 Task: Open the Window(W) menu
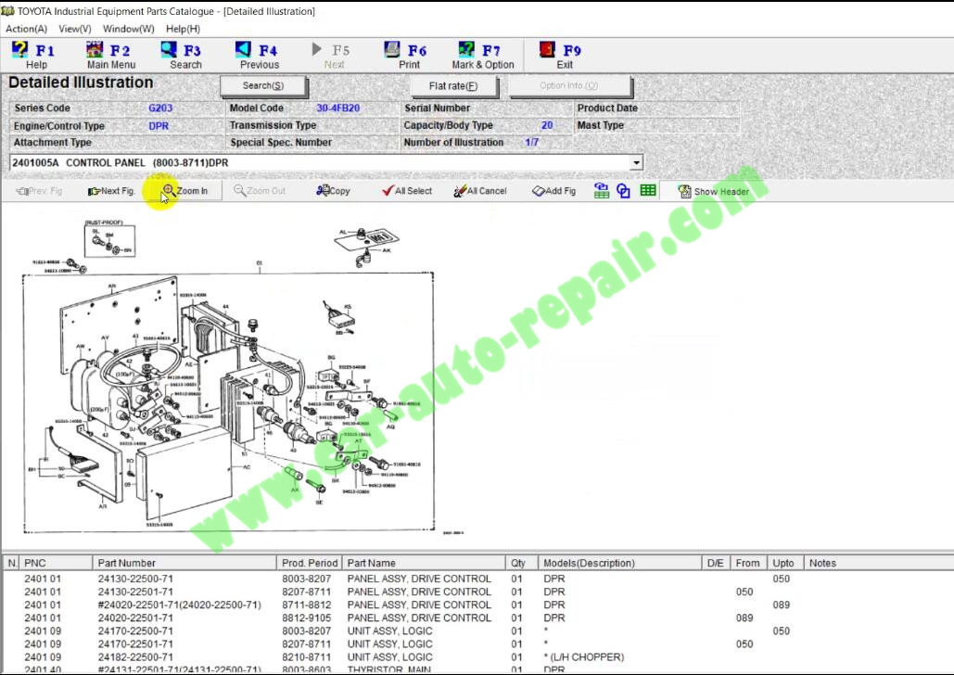tap(128, 29)
